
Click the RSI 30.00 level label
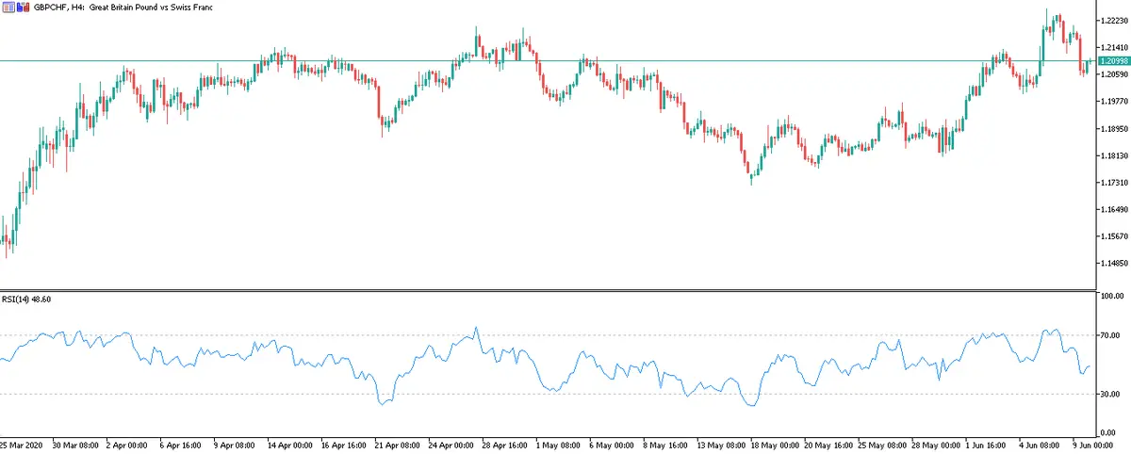(x=1112, y=394)
